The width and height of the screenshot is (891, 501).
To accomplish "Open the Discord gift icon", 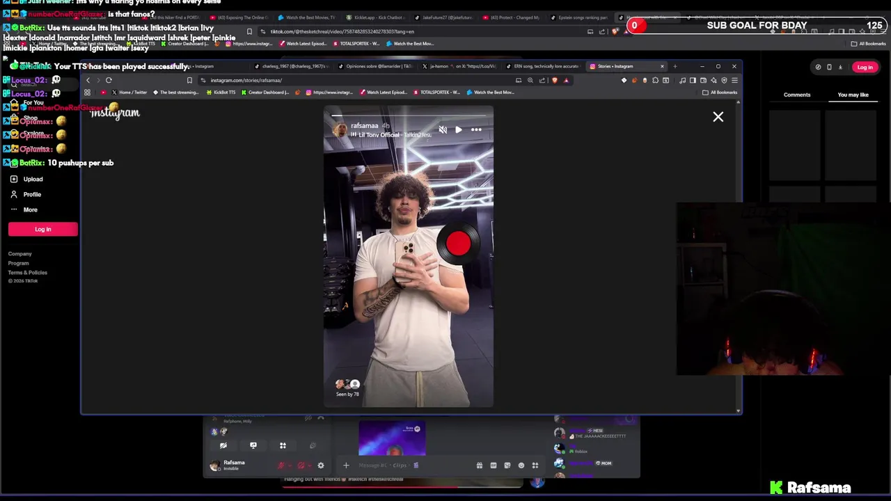I will [480, 466].
